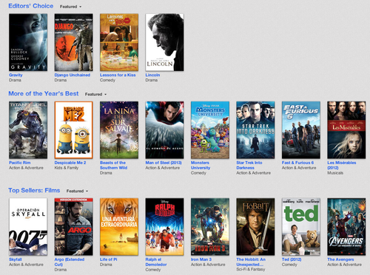This screenshot has height=275, width=370.
Task: Open the Monsters University poster
Action: point(210,130)
